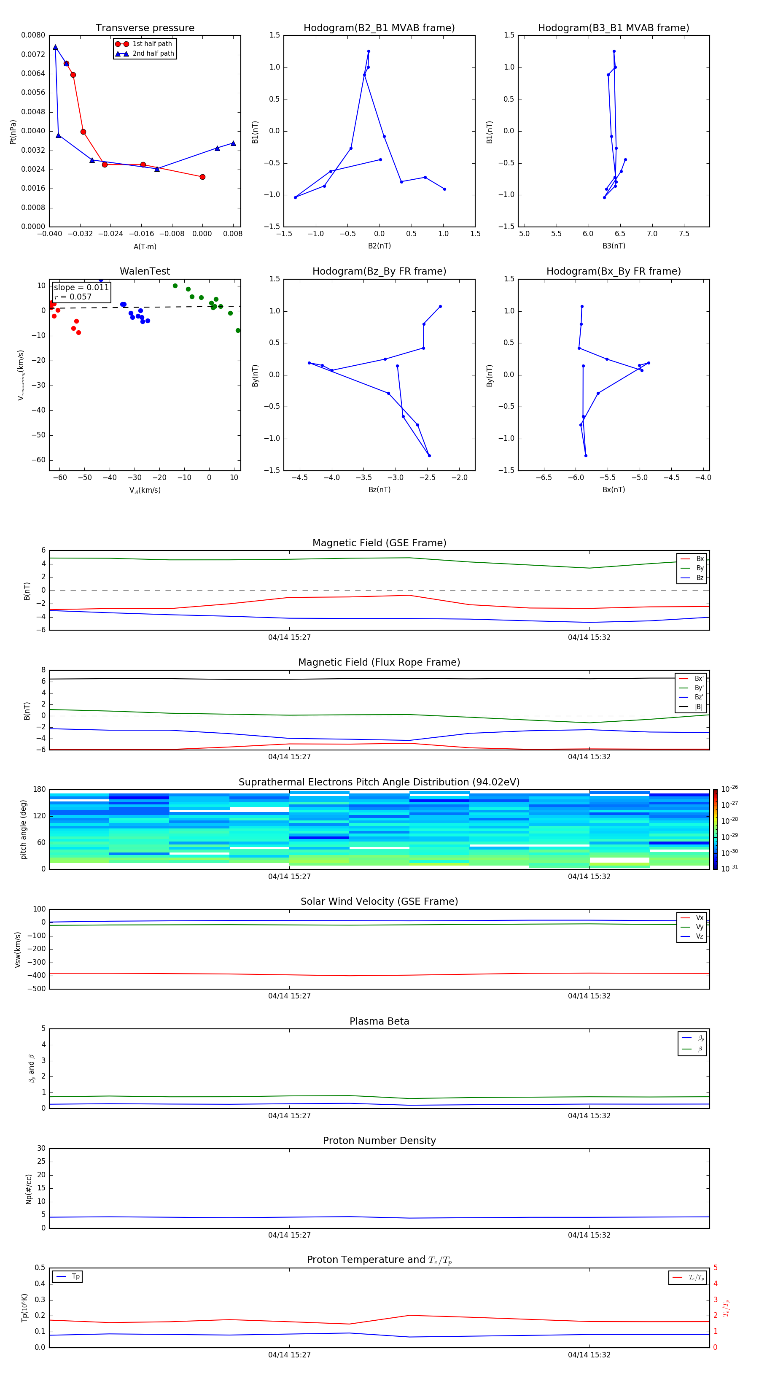Click the 'A(T·m)' x-axis label
759x1392 pixels.
coord(145,246)
